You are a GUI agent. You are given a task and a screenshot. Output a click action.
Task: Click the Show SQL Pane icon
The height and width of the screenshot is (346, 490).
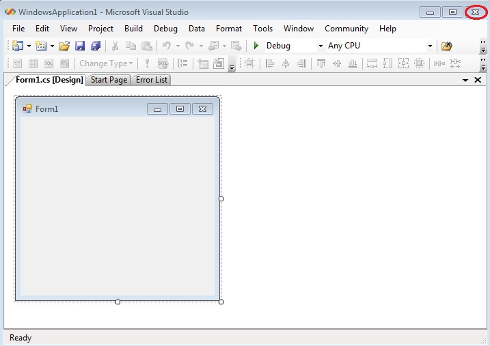[x=49, y=63]
